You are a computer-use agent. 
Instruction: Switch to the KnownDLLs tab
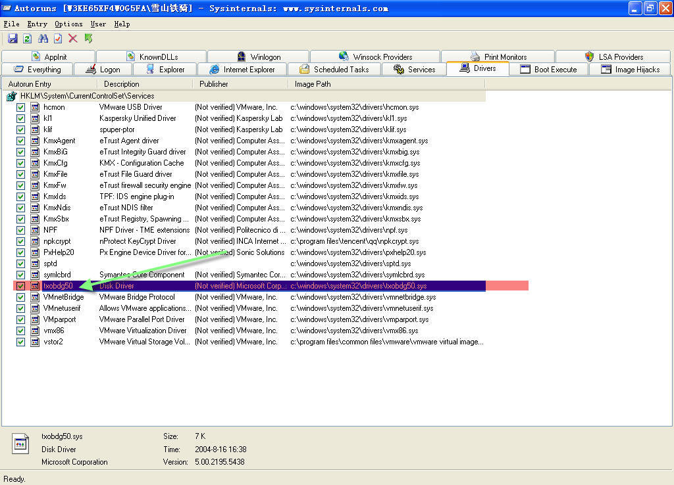coord(152,57)
